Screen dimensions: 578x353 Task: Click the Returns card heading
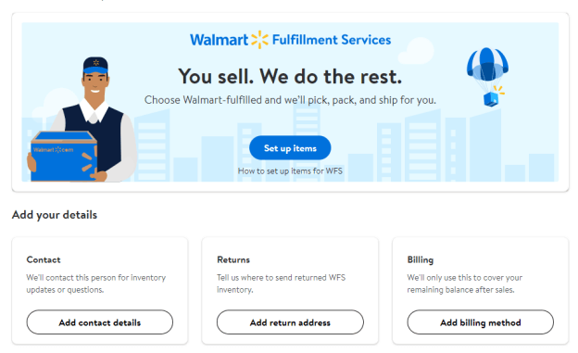pos(233,259)
